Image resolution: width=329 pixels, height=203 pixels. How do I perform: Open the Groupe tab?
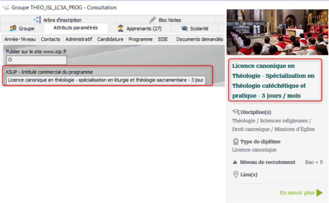pos(22,28)
